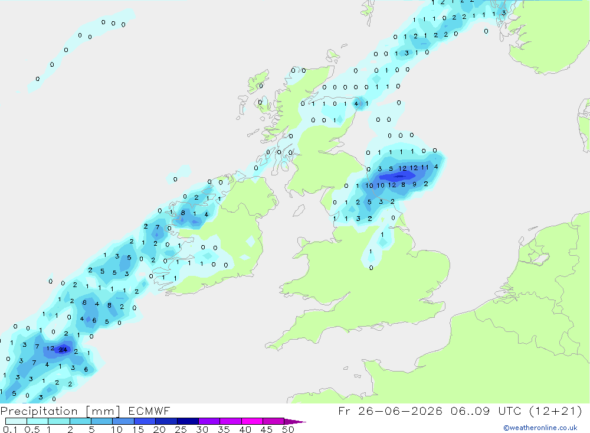The height and width of the screenshot is (433, 590).
Task: Click the '35' legend scale label
Action: pos(224,429)
